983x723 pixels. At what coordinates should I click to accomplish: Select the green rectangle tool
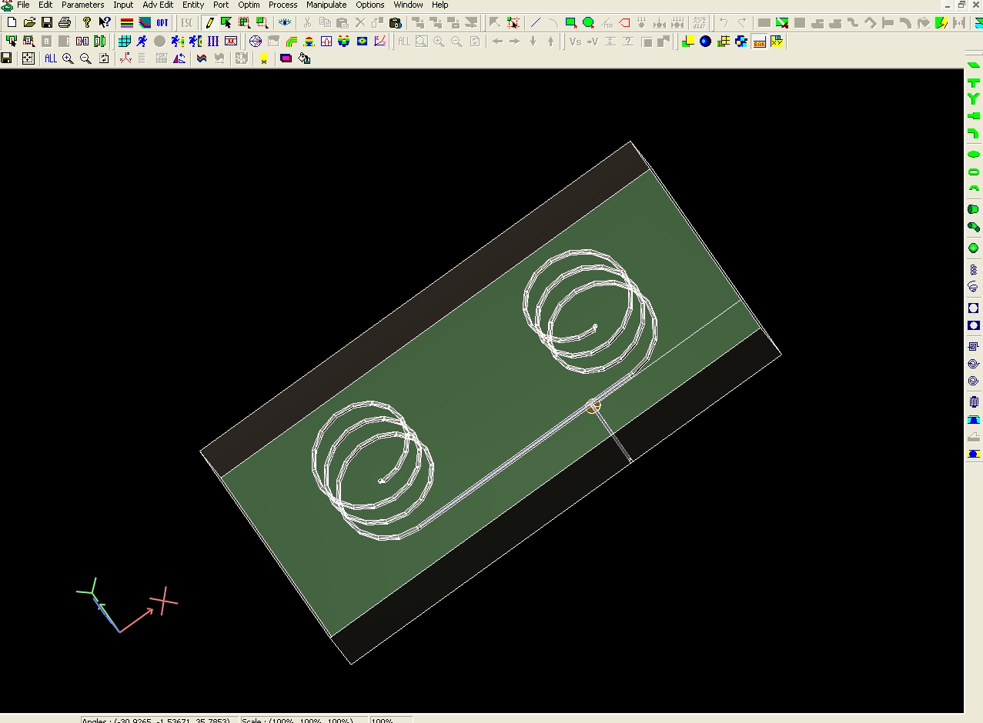pos(571,23)
